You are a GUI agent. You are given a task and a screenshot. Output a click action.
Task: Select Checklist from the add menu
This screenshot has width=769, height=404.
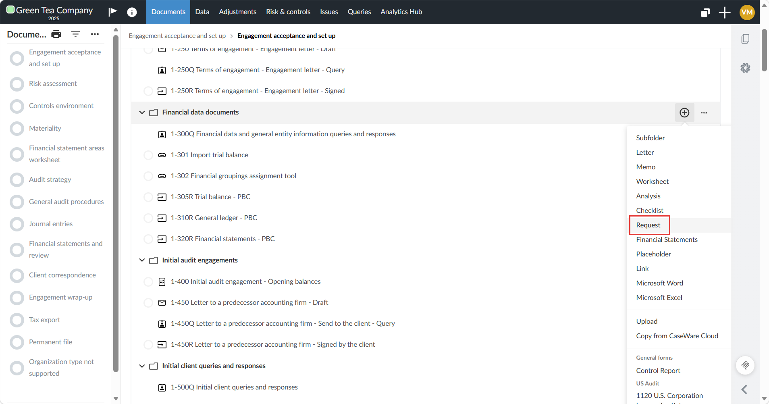point(649,210)
